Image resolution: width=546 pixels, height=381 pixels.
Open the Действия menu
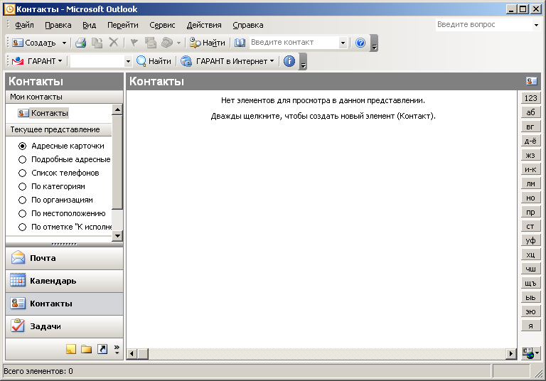pyautogui.click(x=204, y=25)
